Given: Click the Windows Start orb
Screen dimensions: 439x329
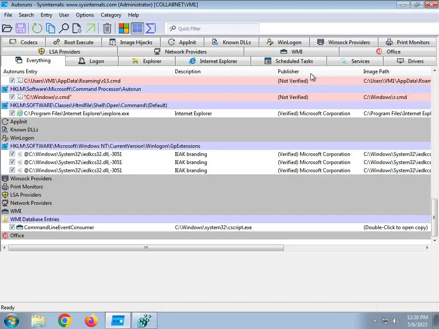Looking at the screenshot, I should click(12, 320).
